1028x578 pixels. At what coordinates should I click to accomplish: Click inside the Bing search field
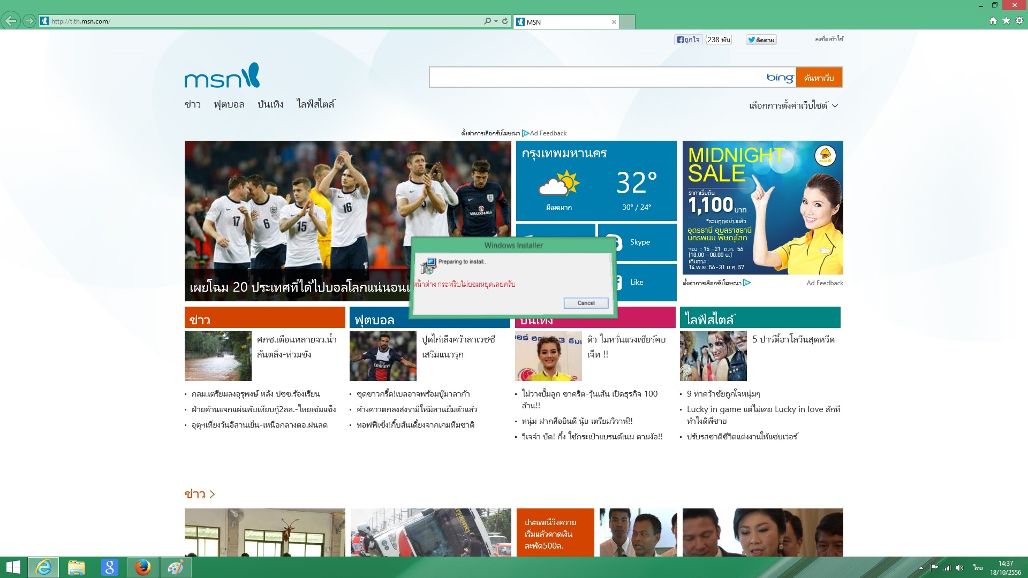click(x=594, y=78)
